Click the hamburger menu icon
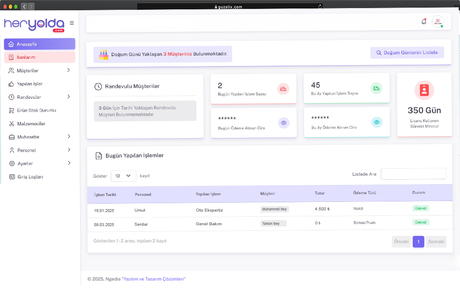The height and width of the screenshot is (290, 460). pos(72,23)
